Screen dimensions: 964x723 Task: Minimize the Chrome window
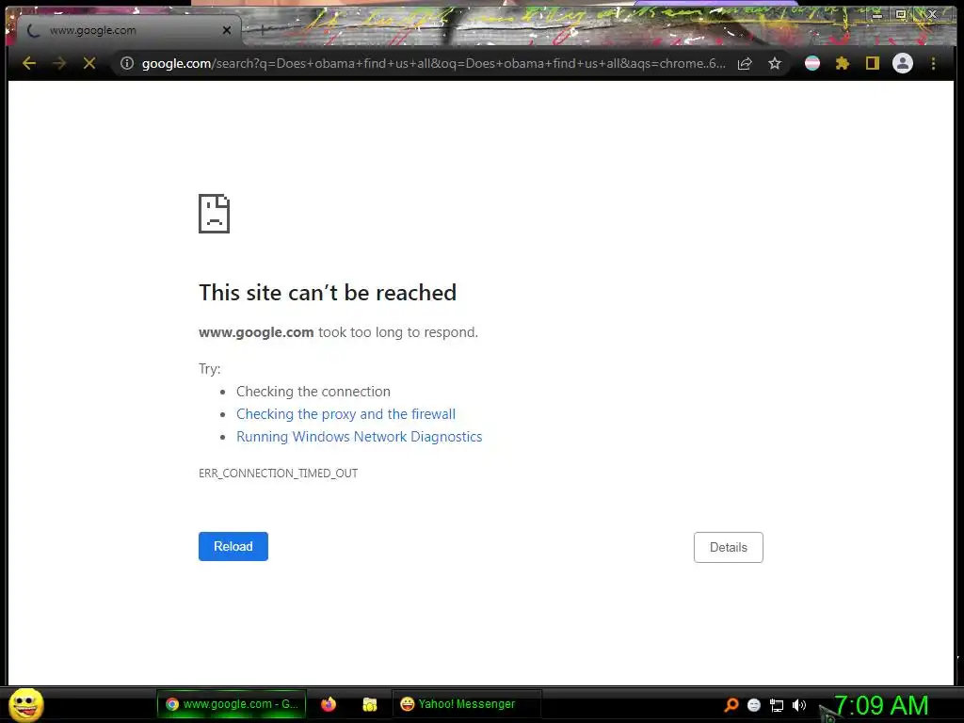coord(877,14)
